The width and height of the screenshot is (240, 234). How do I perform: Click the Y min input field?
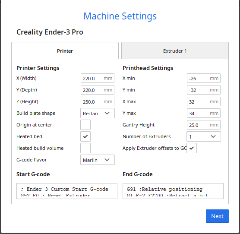point(204,90)
